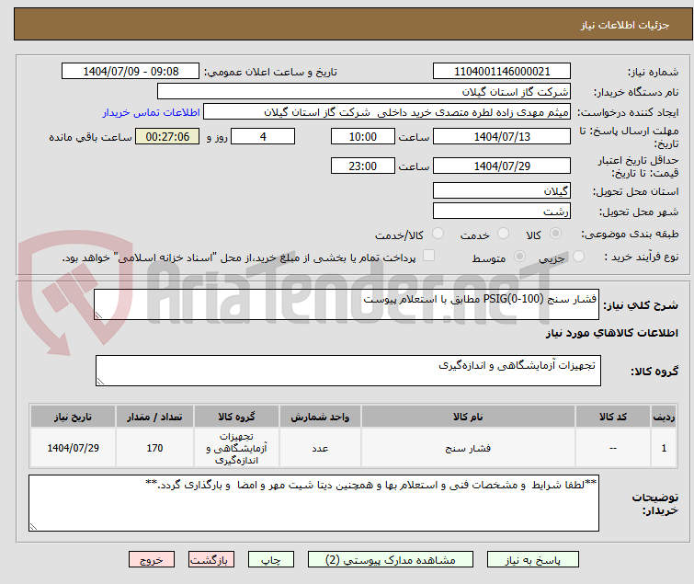The width and height of the screenshot is (694, 584).
Task: Click the گروه کالا table column header
Action: (236, 417)
